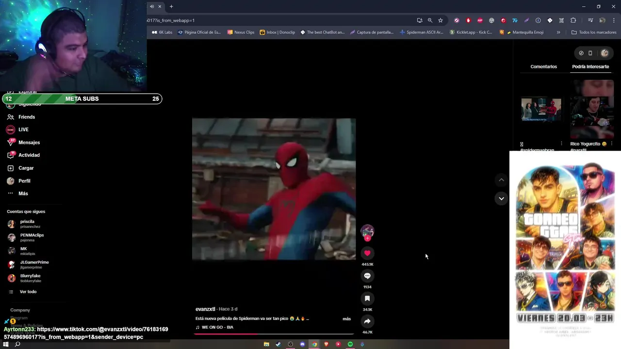Like the Spiderman video with the heart icon
Viewport: 621px width, 349px height.
click(x=367, y=253)
